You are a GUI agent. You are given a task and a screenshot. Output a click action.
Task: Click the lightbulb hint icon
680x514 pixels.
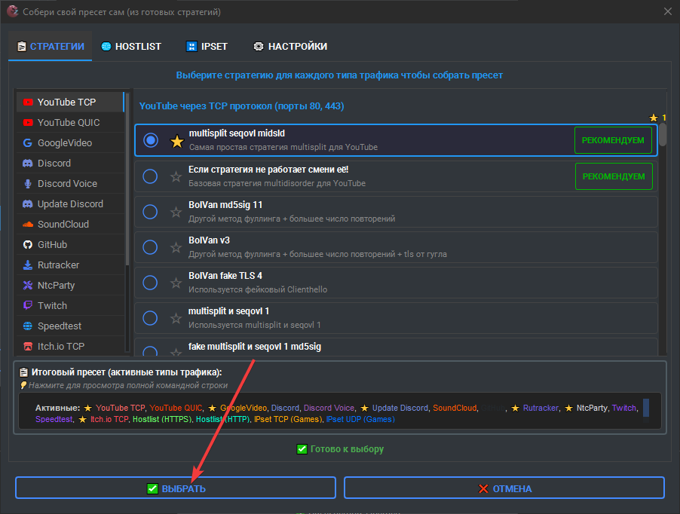tap(23, 385)
